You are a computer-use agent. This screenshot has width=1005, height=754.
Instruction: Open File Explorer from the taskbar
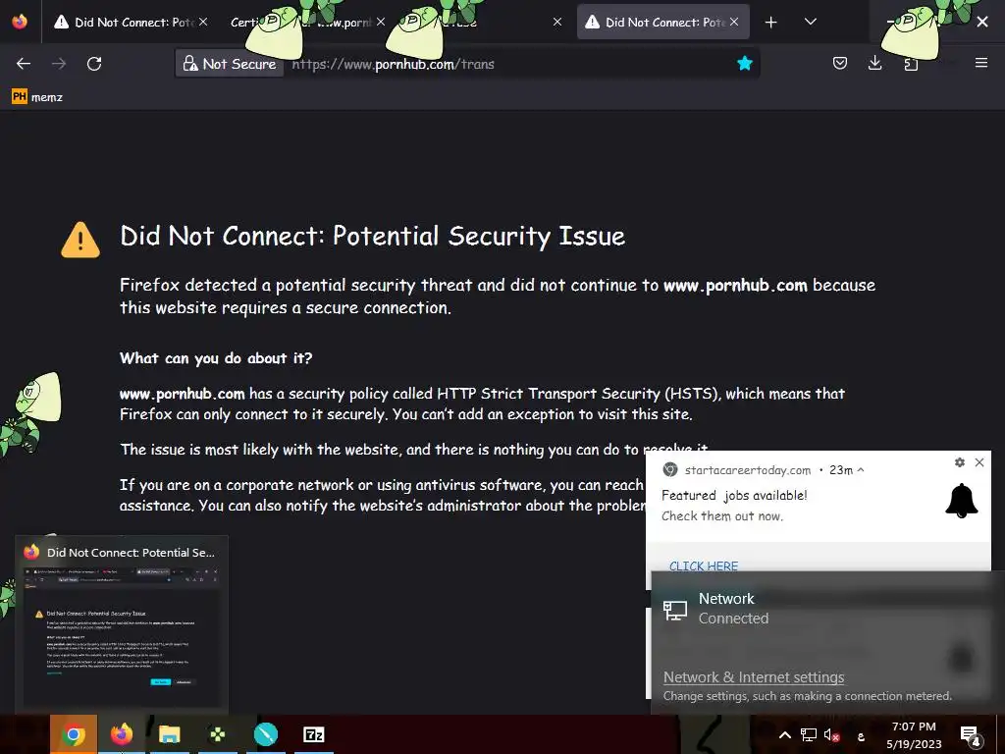tap(169, 734)
